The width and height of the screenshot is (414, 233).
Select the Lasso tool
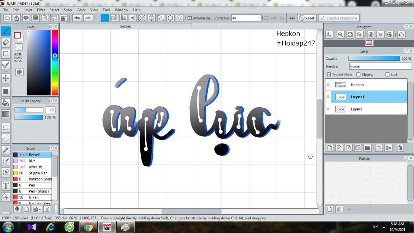pyautogui.click(x=6, y=138)
